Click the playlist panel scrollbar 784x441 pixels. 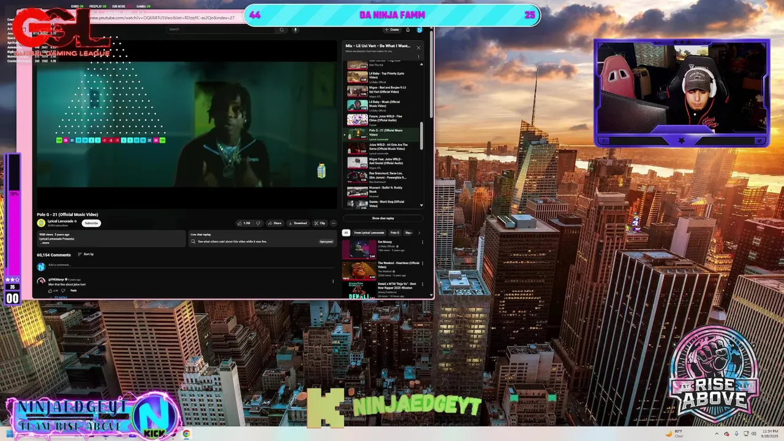click(421, 135)
